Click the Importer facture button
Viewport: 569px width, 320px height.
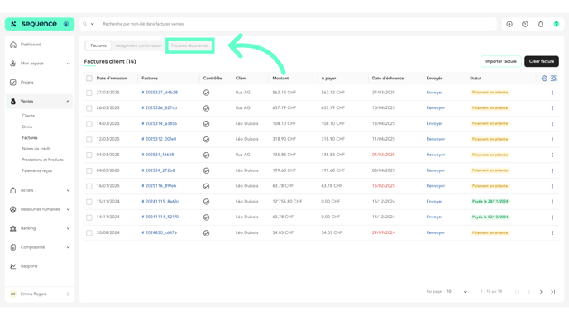pyautogui.click(x=501, y=61)
